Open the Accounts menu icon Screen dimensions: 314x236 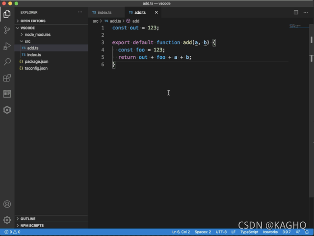tap(7, 204)
